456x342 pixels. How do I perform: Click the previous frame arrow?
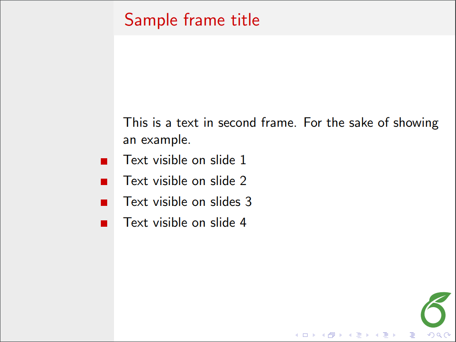coord(323,335)
